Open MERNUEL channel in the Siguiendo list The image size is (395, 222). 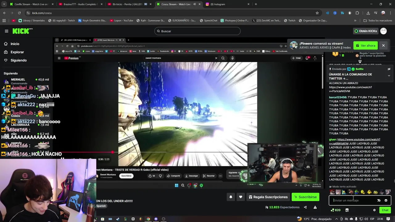(26, 81)
